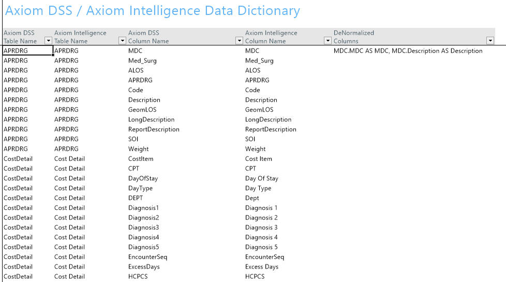This screenshot has height=282, width=506.
Task: Open the Axiom Intelligence Column Name filter dropdown
Action: click(x=328, y=41)
